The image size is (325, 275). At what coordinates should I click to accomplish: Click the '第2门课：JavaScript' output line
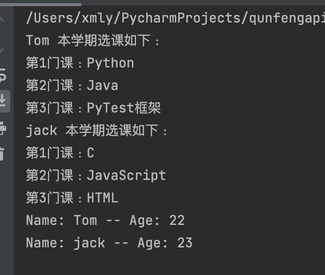[96, 175]
